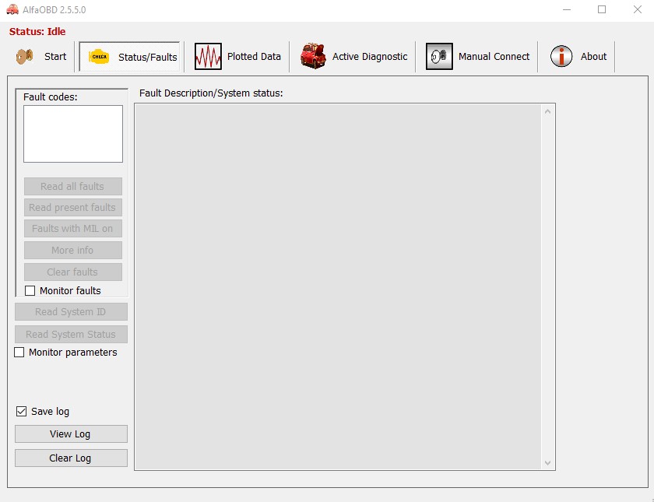The height and width of the screenshot is (502, 654).
Task: Tick the Monitor parameters checkbox
Action: point(19,353)
